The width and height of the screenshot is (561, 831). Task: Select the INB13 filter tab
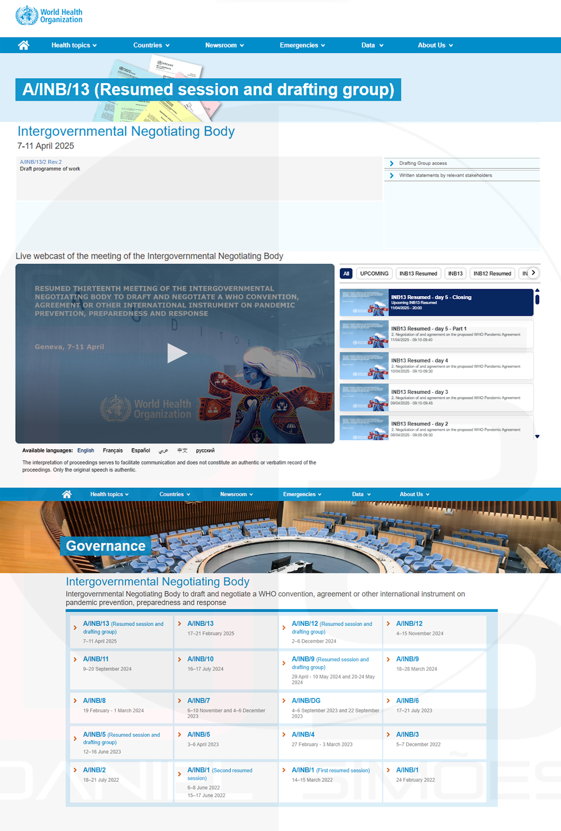[x=456, y=273]
